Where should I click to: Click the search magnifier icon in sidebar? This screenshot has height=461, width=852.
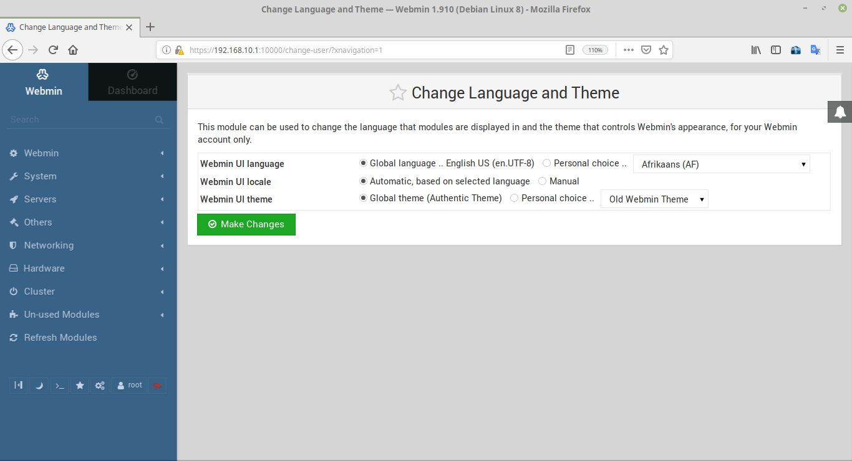click(159, 120)
